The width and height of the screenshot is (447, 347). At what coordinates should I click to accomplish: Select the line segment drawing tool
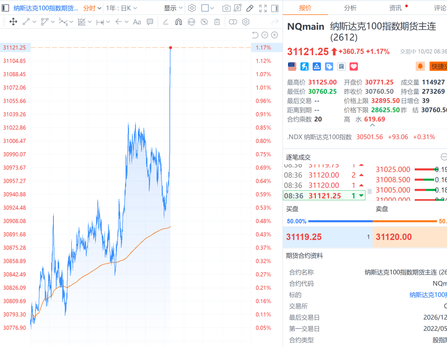[x=26, y=22]
